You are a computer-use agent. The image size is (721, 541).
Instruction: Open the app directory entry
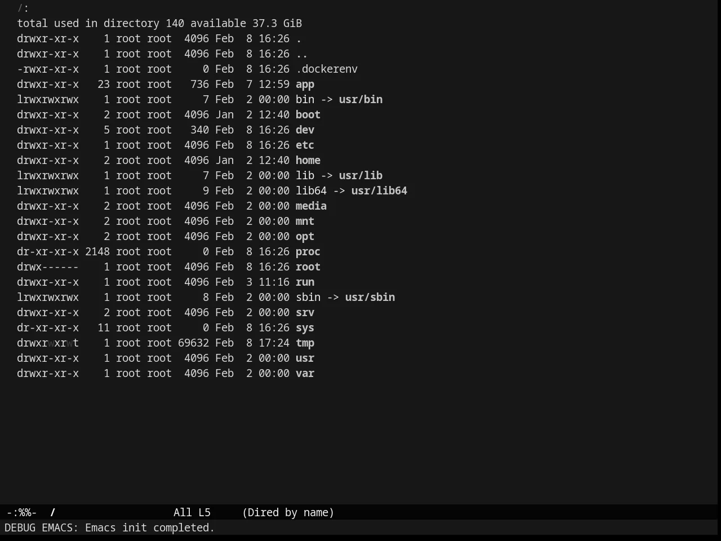point(305,85)
